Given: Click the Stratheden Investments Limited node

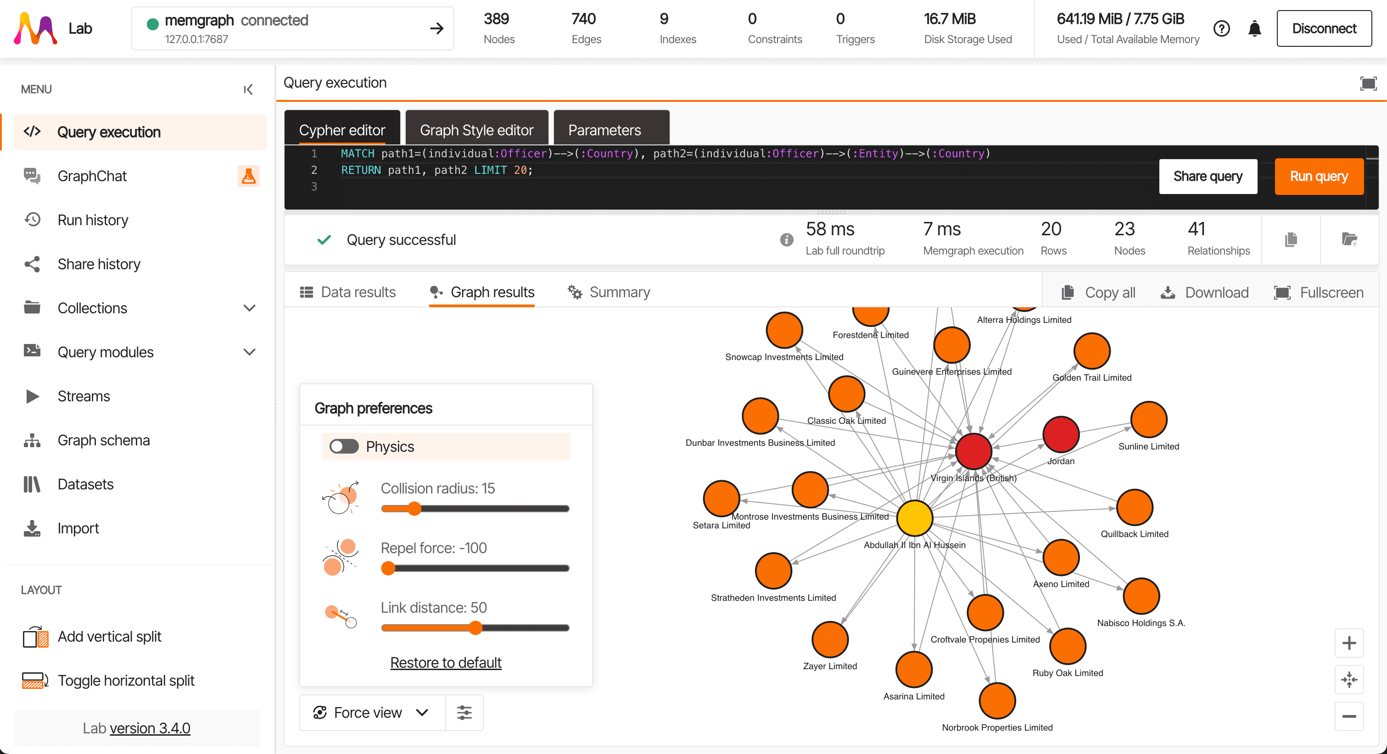Looking at the screenshot, I should click(774, 571).
